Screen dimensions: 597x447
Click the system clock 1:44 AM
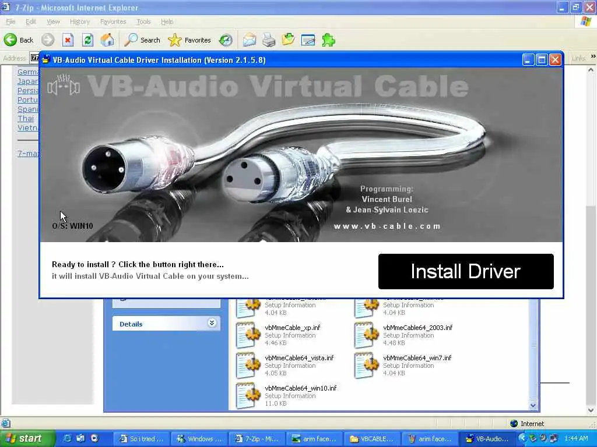coord(576,439)
